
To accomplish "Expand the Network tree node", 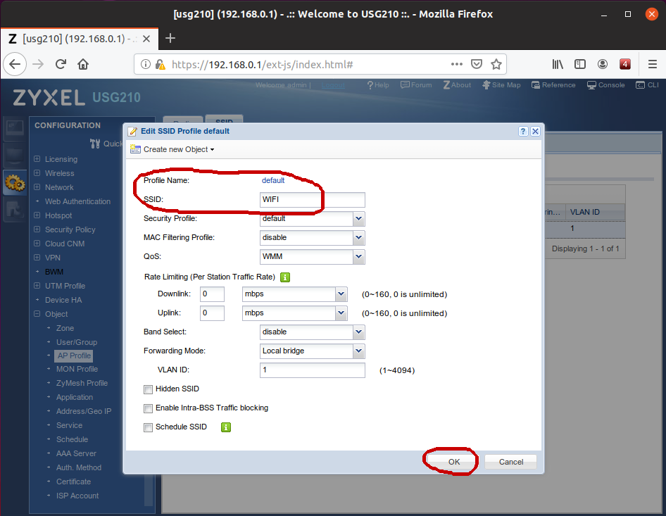I will click(37, 187).
